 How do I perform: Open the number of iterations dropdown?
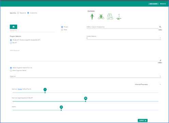[124, 38]
